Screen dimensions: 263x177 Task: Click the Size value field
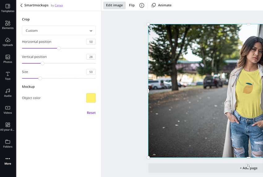pyautogui.click(x=91, y=72)
